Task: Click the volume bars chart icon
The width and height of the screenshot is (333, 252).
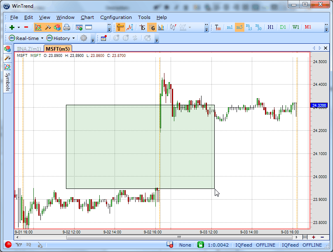Action: tap(161, 27)
